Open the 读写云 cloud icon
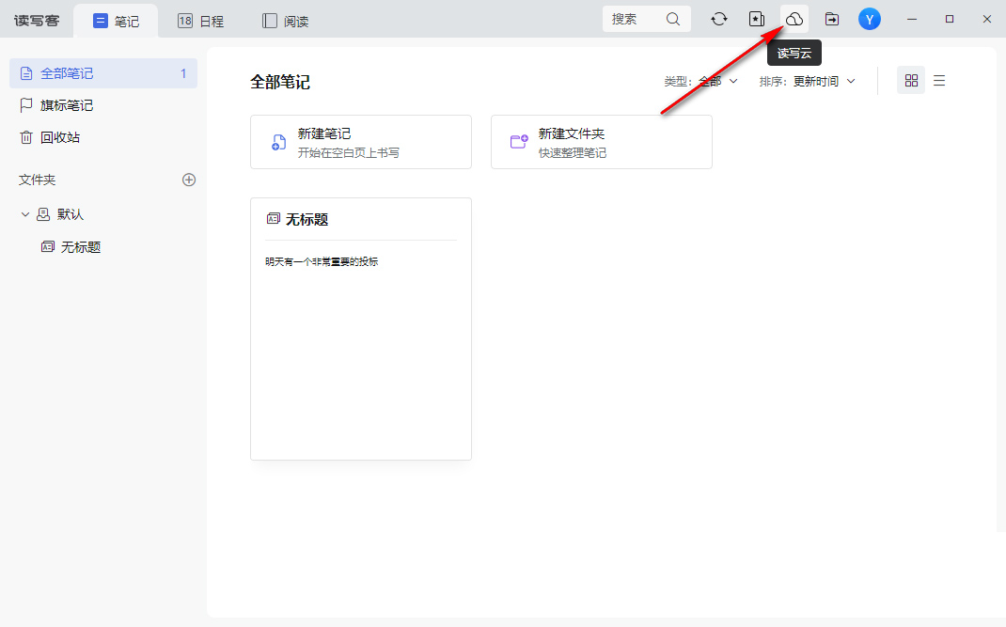This screenshot has width=1006, height=627. (x=794, y=19)
